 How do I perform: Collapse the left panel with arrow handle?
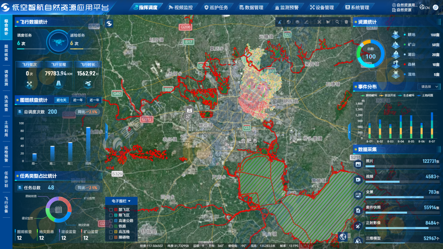click(106, 132)
